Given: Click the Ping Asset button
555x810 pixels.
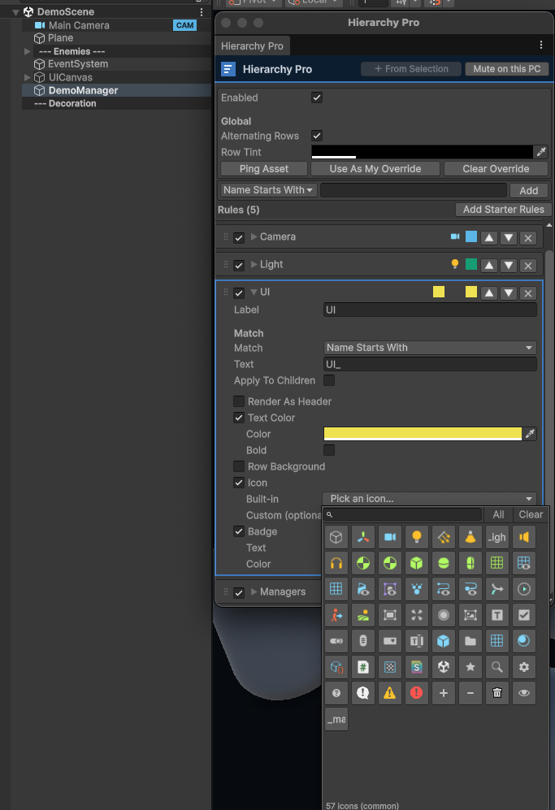Looking at the screenshot, I should (264, 169).
